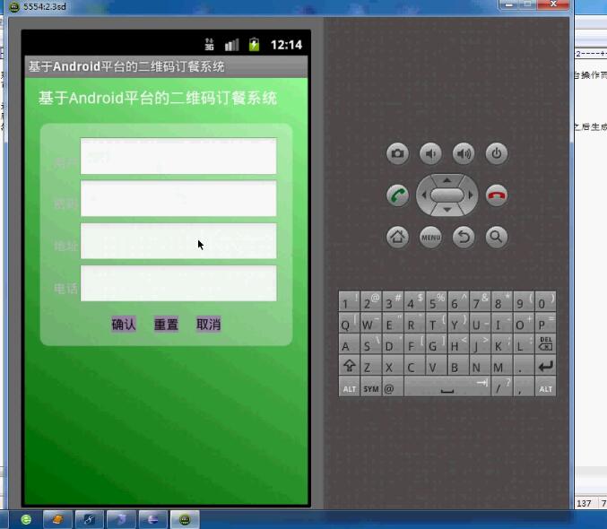
Task: Click the right ALT key
Action: coord(545,387)
